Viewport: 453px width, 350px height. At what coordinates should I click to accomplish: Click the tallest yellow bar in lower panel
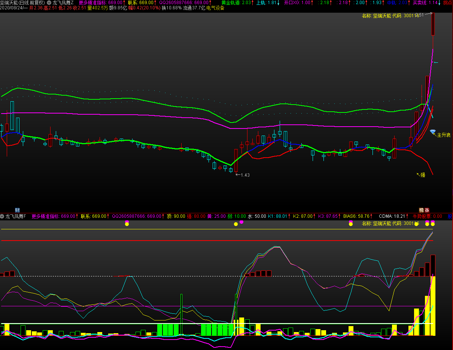(x=433, y=306)
